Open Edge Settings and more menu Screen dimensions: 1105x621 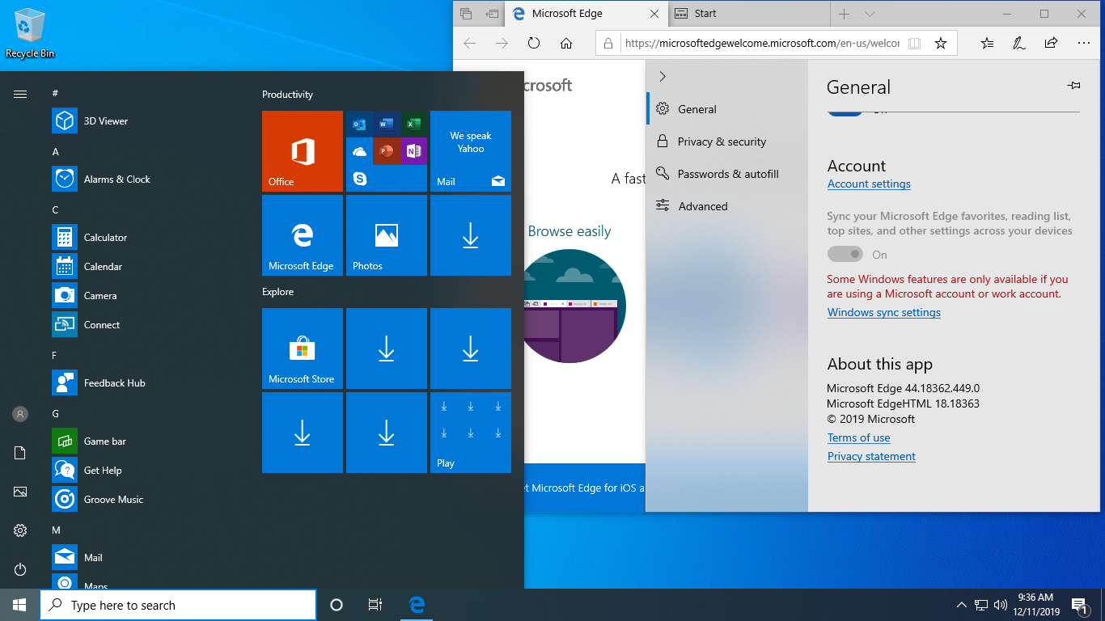[1084, 43]
